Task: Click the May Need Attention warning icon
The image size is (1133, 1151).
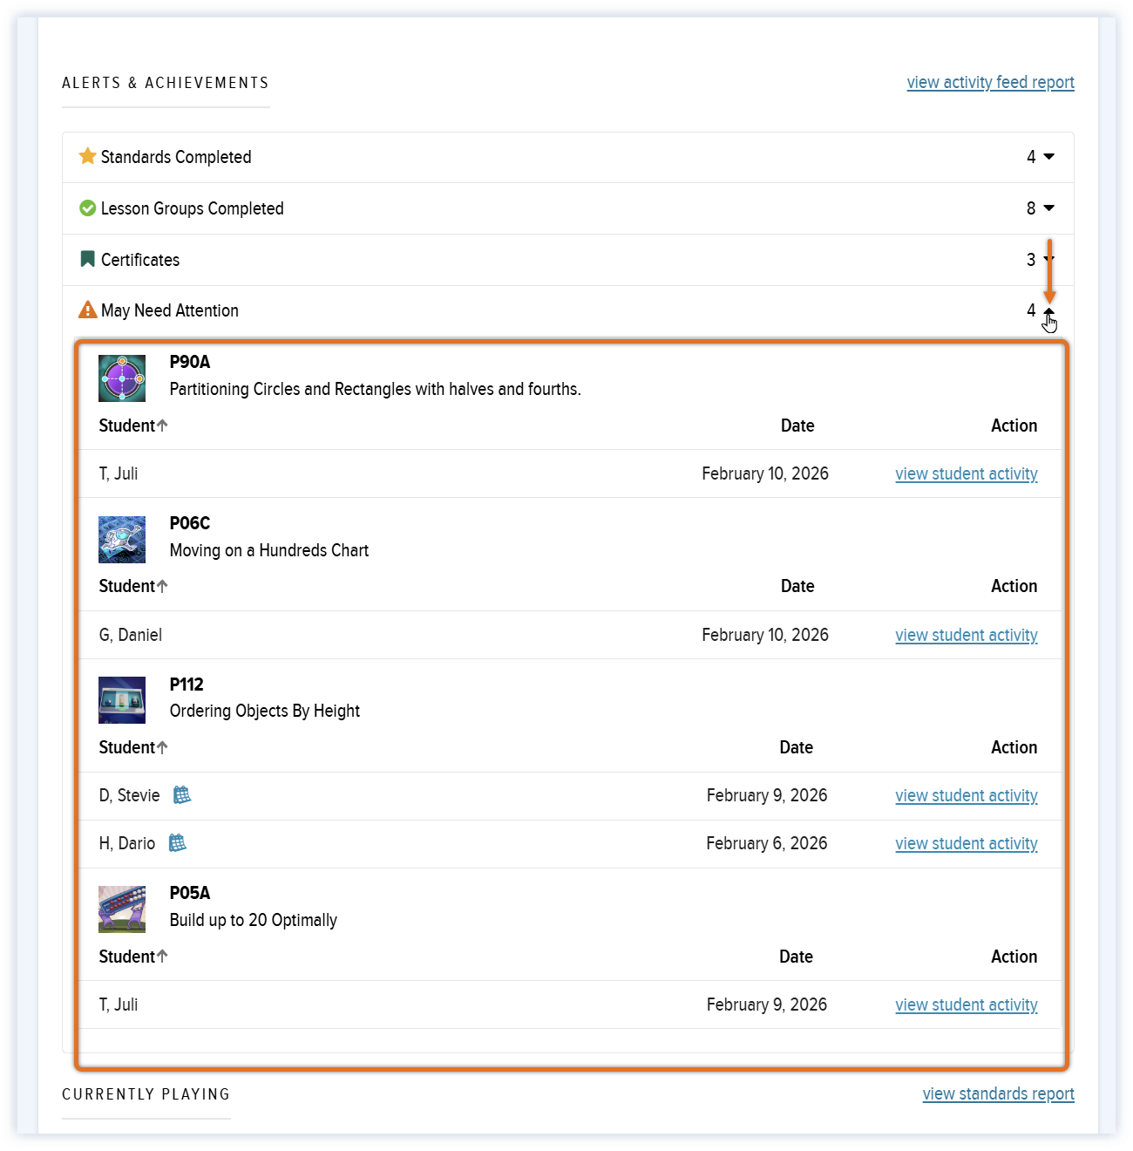Action: pyautogui.click(x=87, y=310)
